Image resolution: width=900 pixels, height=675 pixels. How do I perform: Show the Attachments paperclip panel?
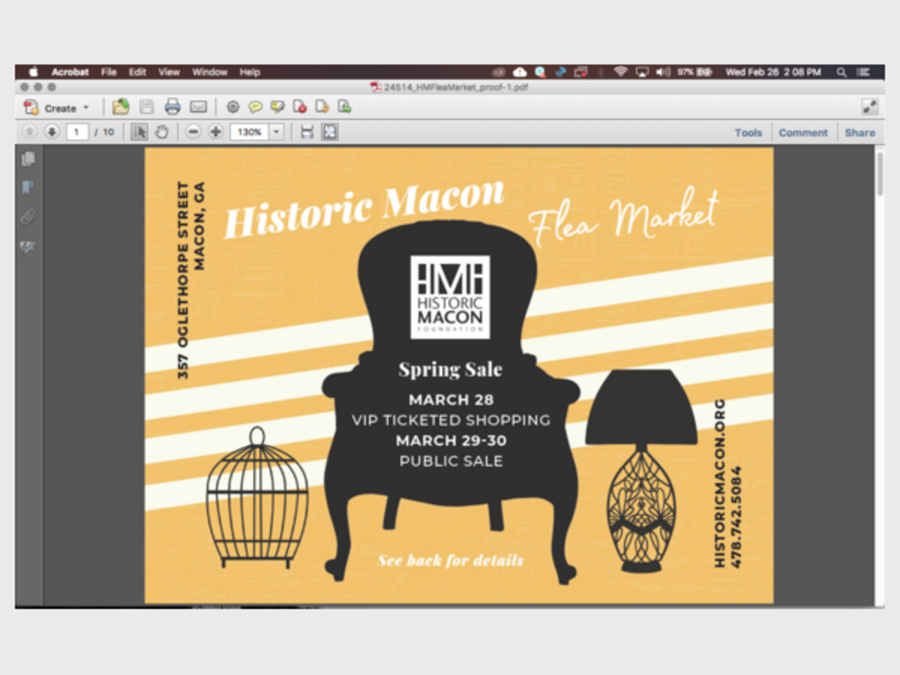point(28,217)
